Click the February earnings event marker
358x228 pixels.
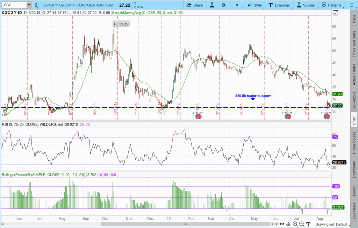coord(198,117)
